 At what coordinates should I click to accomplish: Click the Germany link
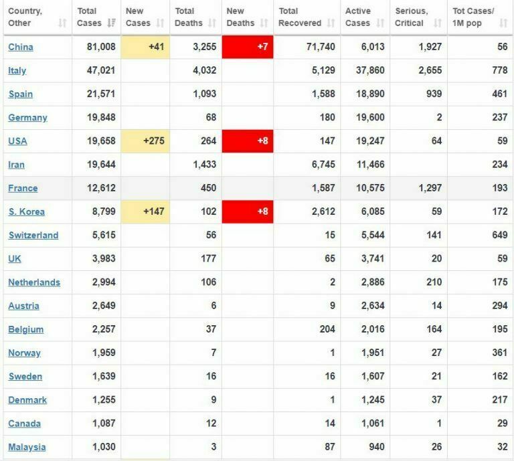(27, 118)
